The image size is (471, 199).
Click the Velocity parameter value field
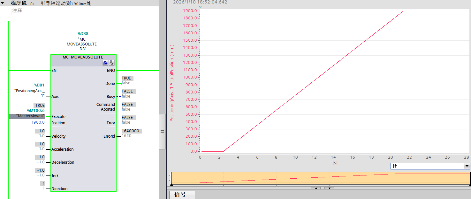[x=41, y=131]
